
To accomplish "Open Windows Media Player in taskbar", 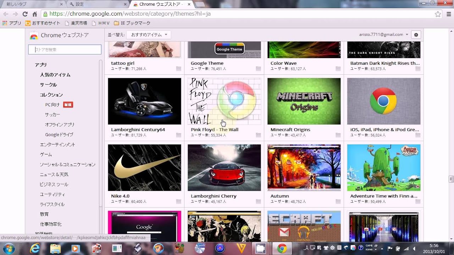I will 76,249.
